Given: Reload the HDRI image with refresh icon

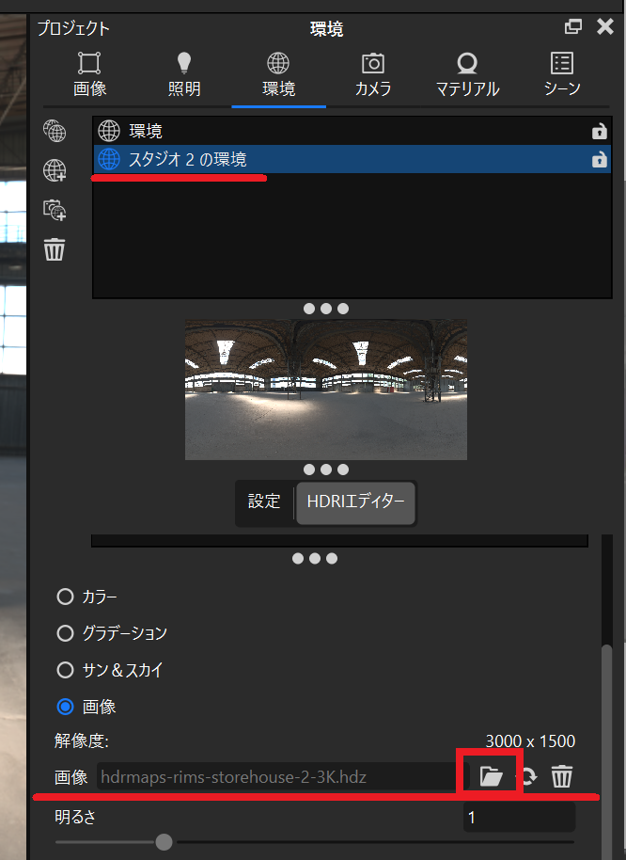Looking at the screenshot, I should (x=527, y=776).
